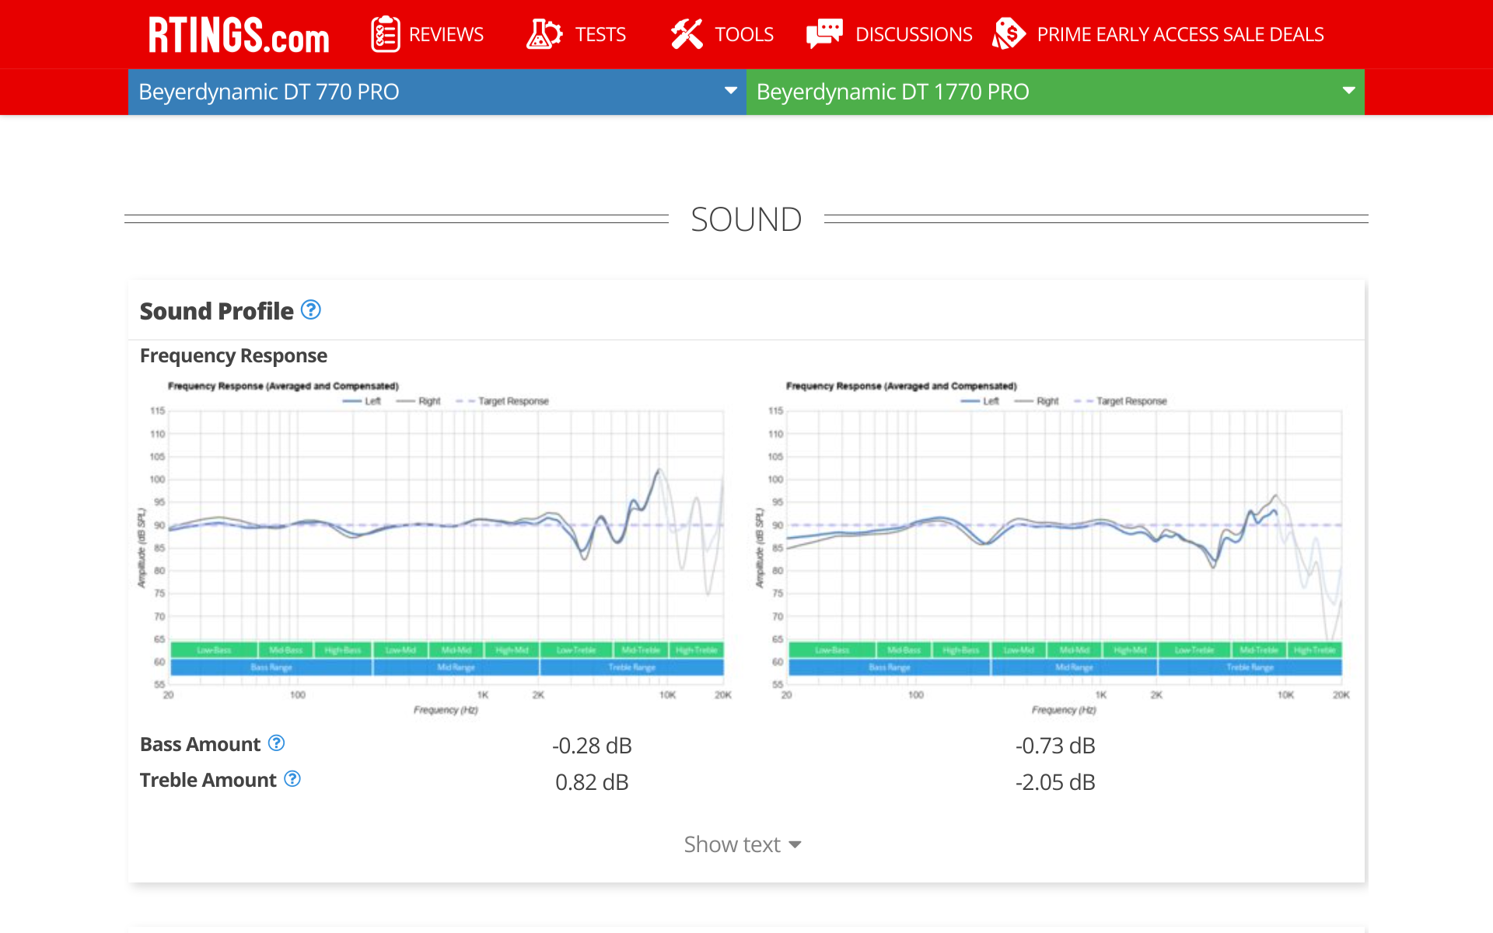Screen dimensions: 1493x933
Task: Click the Sound Profile heading
Action: pos(216,311)
